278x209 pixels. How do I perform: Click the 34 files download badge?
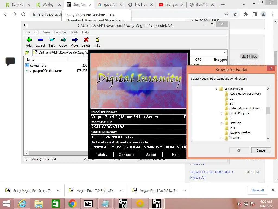(249, 56)
